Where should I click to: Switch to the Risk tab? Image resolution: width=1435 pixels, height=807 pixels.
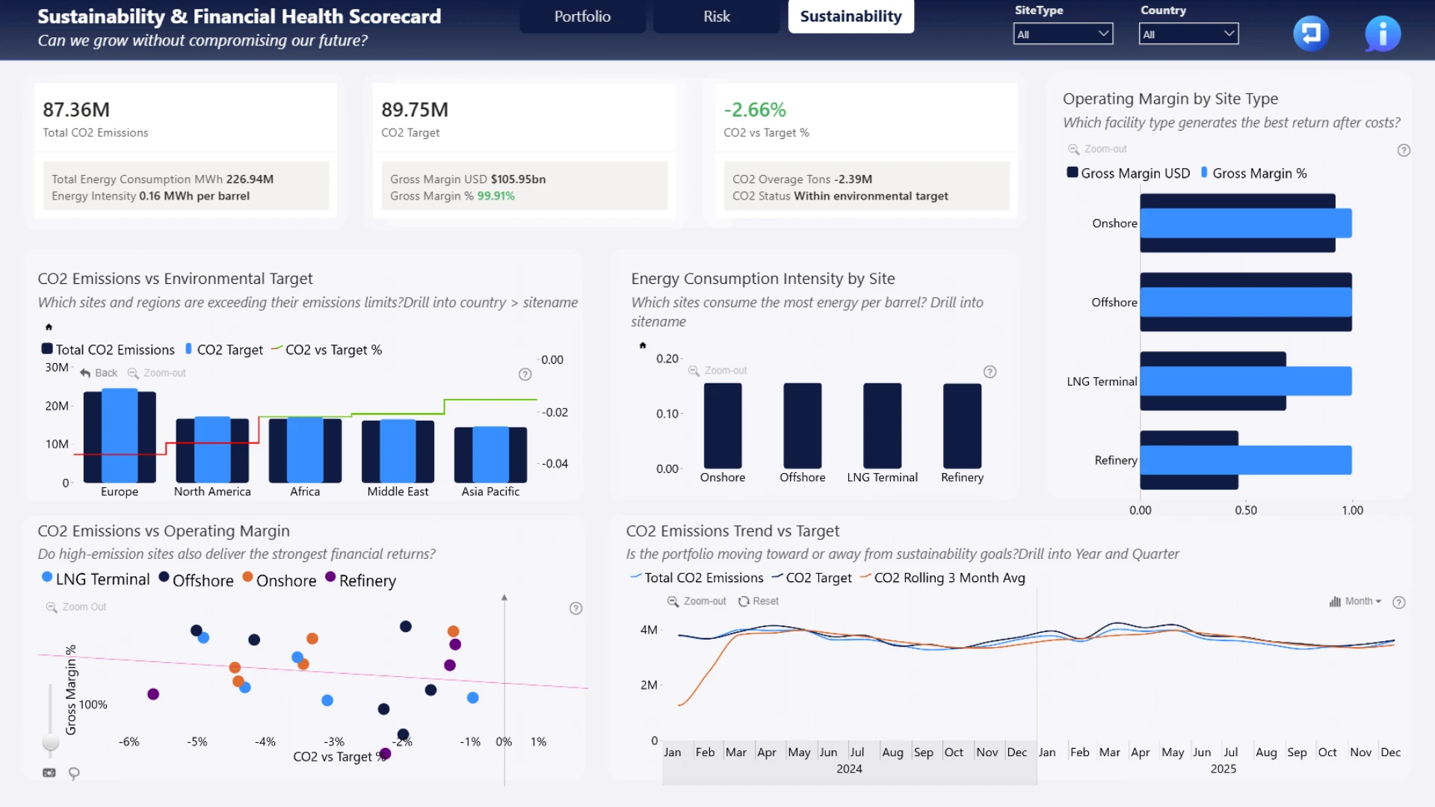[x=716, y=16]
